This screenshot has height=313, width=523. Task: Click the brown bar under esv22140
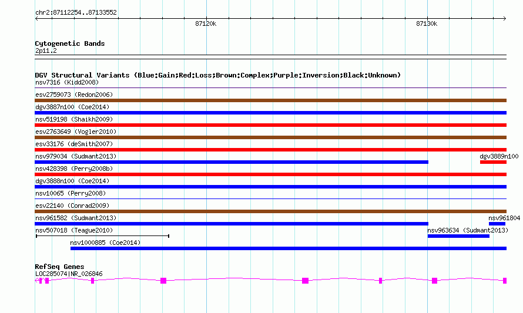click(270, 211)
